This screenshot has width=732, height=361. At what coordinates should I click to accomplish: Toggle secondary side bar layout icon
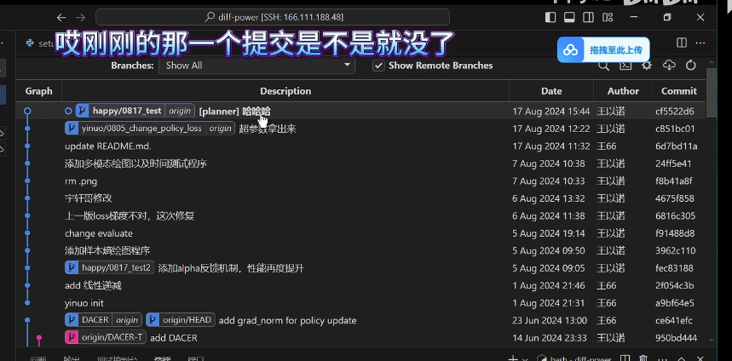pos(588,17)
